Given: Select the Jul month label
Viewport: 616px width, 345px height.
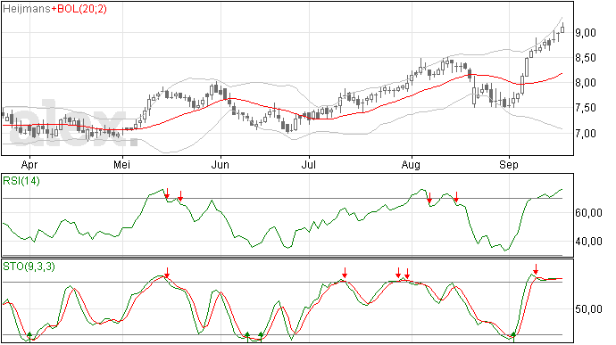Looking at the screenshot, I should coord(309,165).
